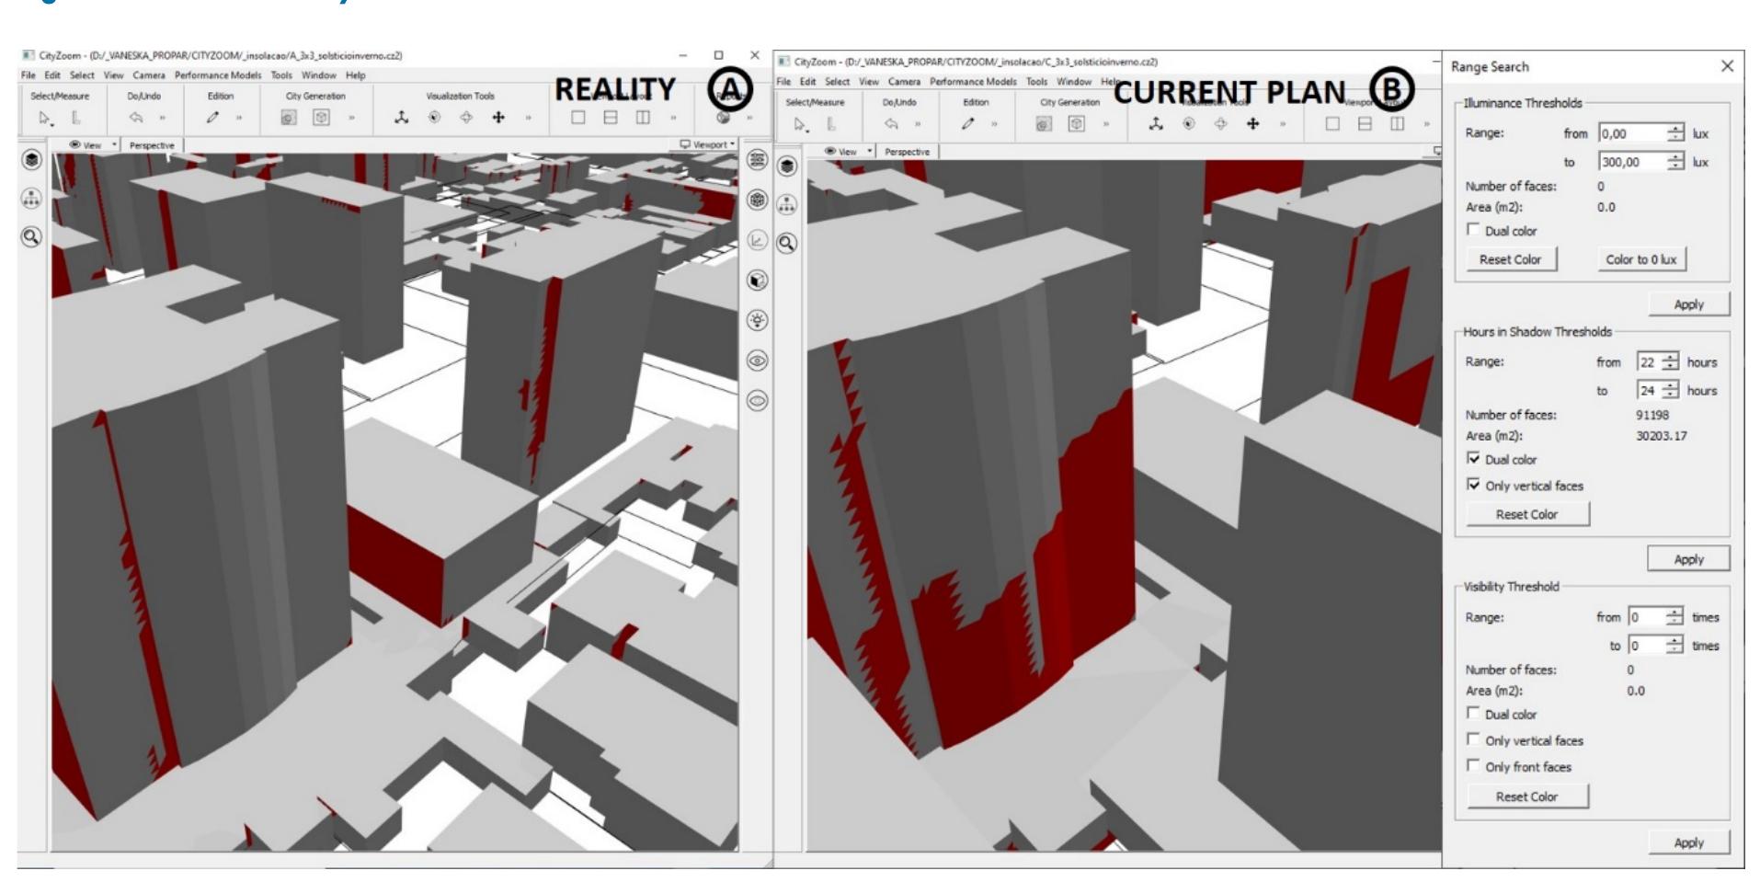Select the pencil Edition tool in C_3x3 window
Image resolution: width=1760 pixels, height=882 pixels.
(x=967, y=124)
